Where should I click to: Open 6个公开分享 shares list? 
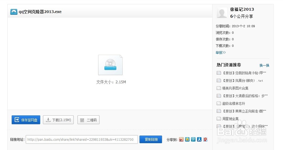click(x=241, y=16)
